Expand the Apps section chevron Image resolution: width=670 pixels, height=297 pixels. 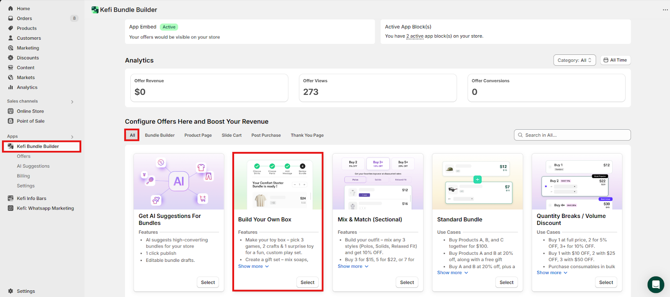72,137
